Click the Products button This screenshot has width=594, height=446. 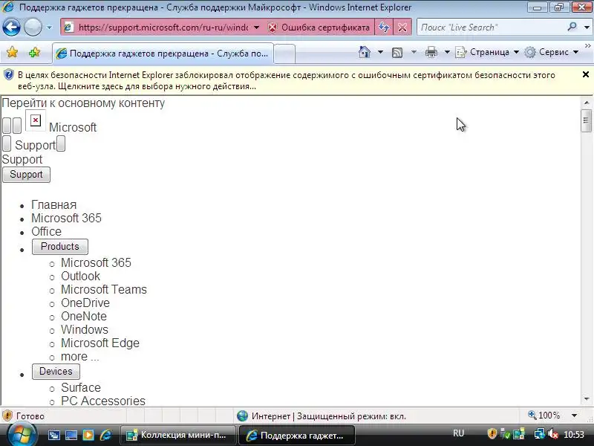pyautogui.click(x=60, y=247)
